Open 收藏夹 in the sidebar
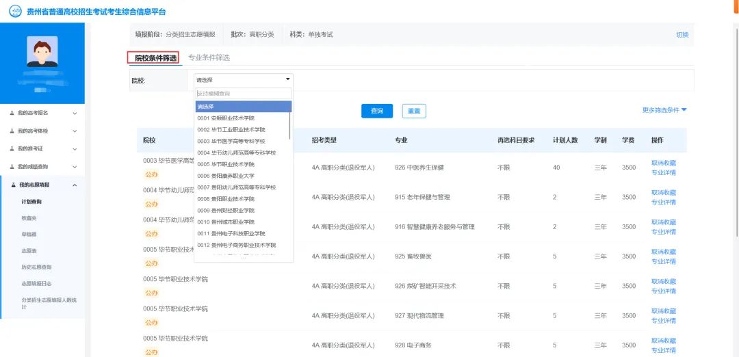This screenshot has height=357, width=739. [x=29, y=219]
